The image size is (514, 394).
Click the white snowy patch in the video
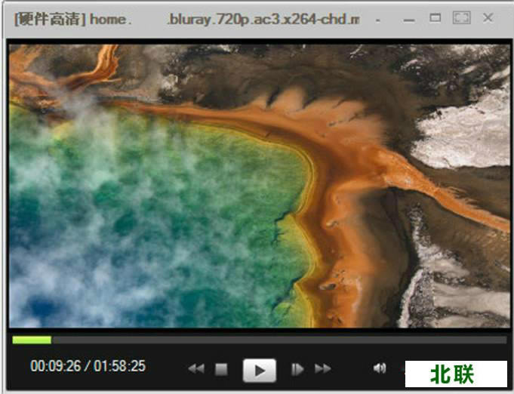pyautogui.click(x=460, y=136)
